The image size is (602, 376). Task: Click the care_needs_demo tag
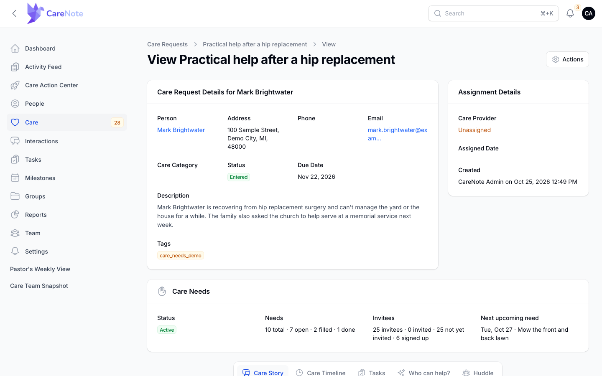181,255
